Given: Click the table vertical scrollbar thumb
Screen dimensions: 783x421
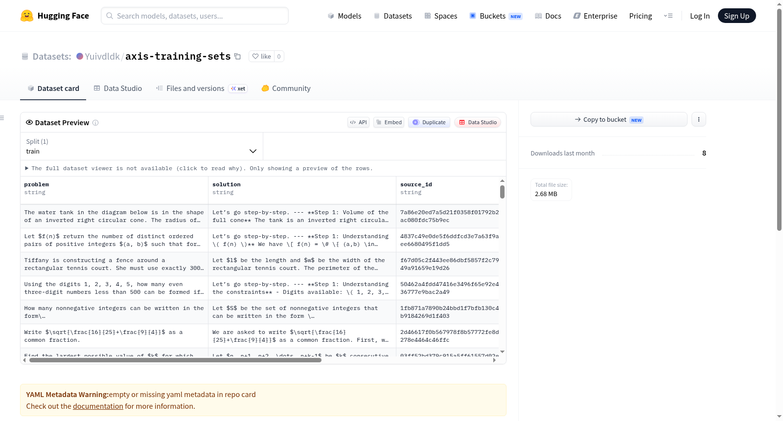Looking at the screenshot, I should (x=502, y=192).
